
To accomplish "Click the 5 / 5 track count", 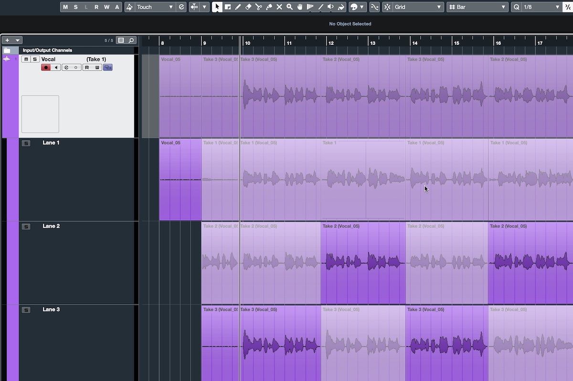I will 109,41.
